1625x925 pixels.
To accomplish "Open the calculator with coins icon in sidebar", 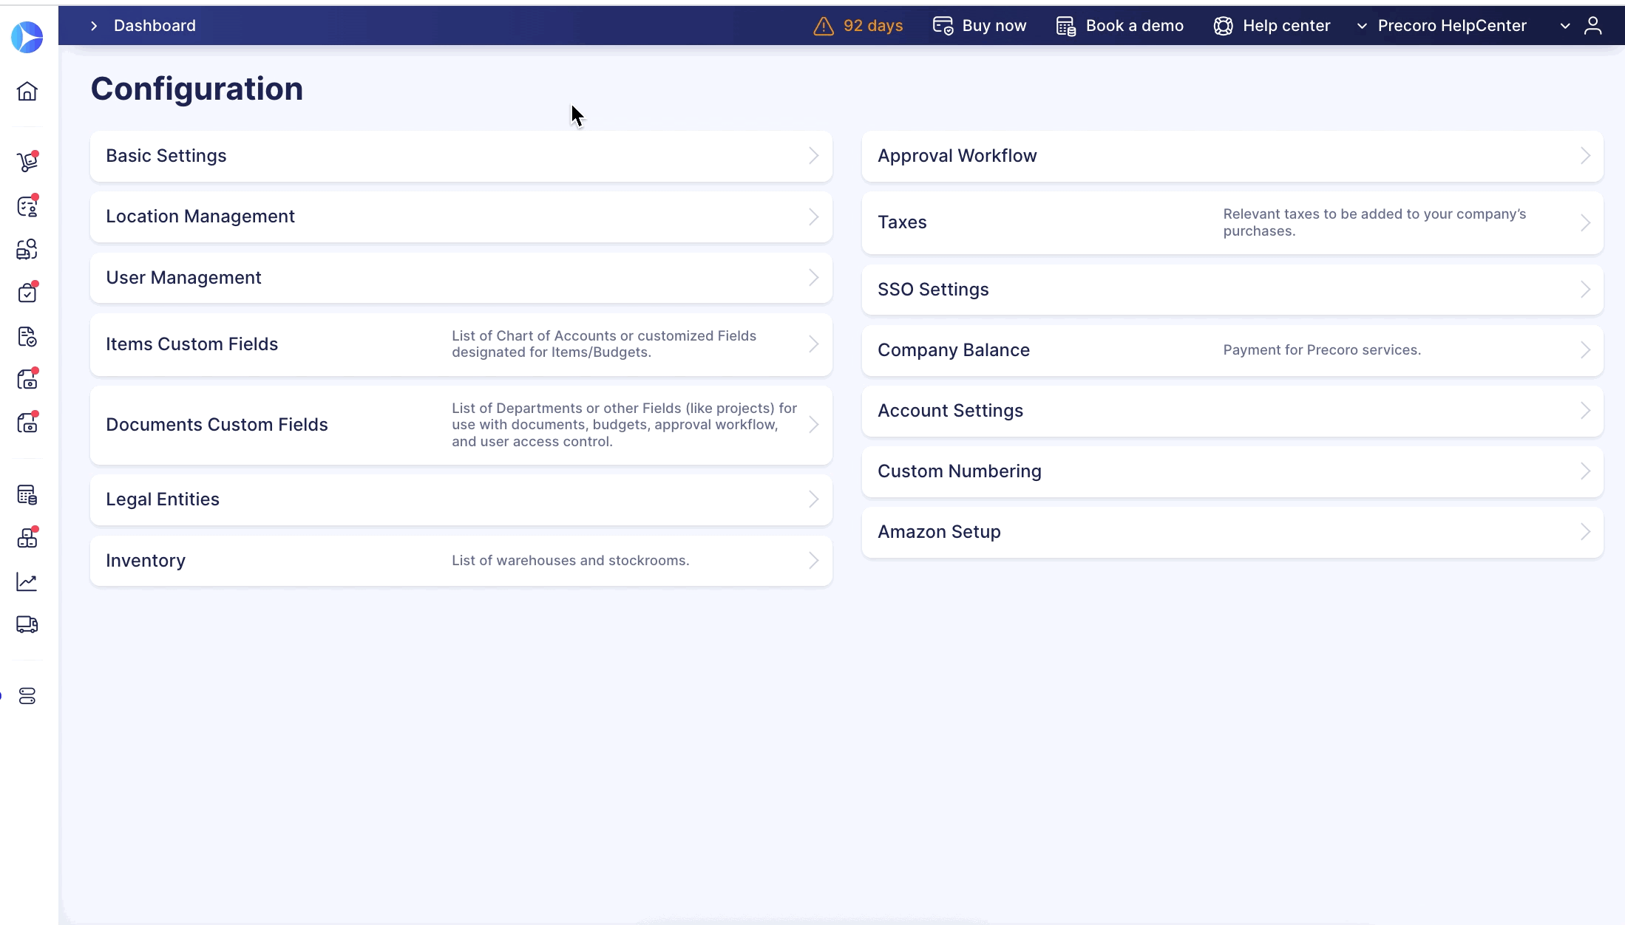I will point(27,495).
